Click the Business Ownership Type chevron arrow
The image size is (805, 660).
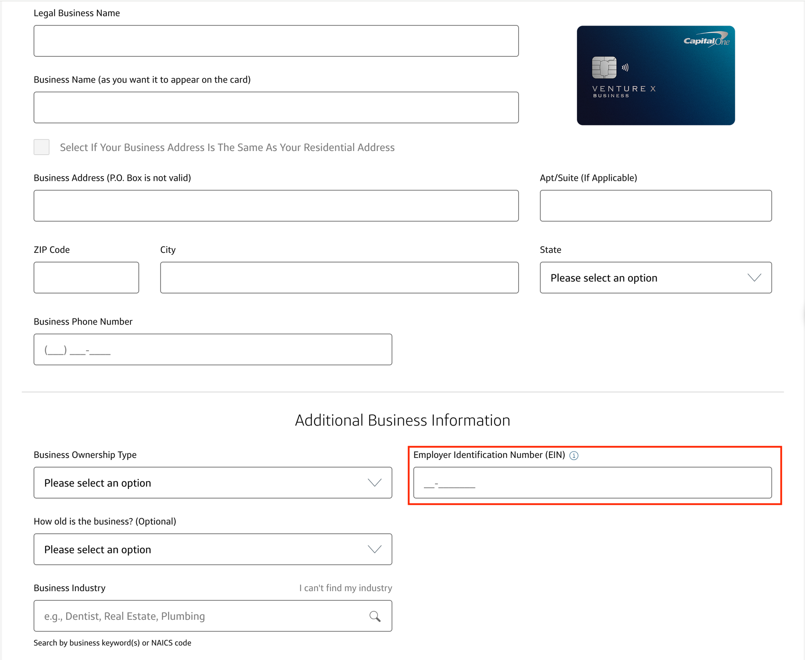pyautogui.click(x=374, y=483)
